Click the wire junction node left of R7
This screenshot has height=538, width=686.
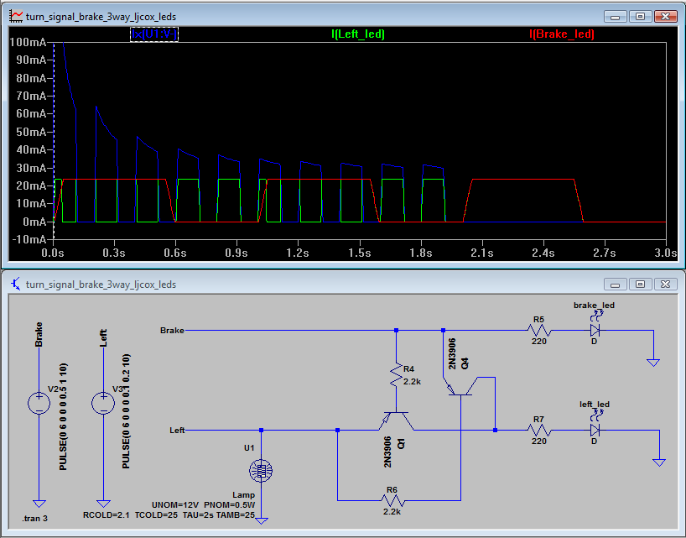(496, 431)
